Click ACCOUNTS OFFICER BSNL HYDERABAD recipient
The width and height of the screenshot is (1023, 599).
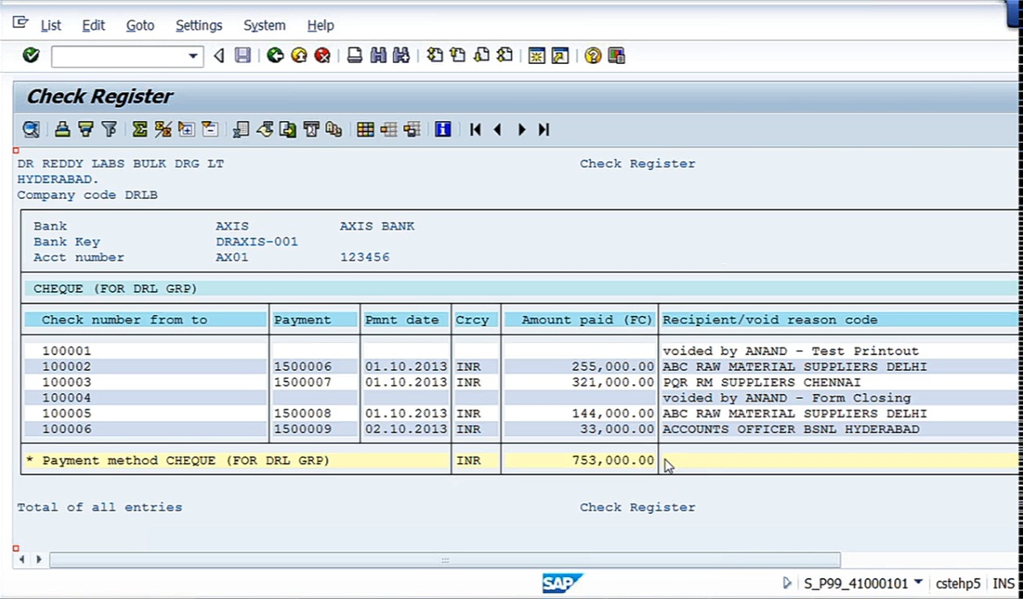(x=791, y=430)
